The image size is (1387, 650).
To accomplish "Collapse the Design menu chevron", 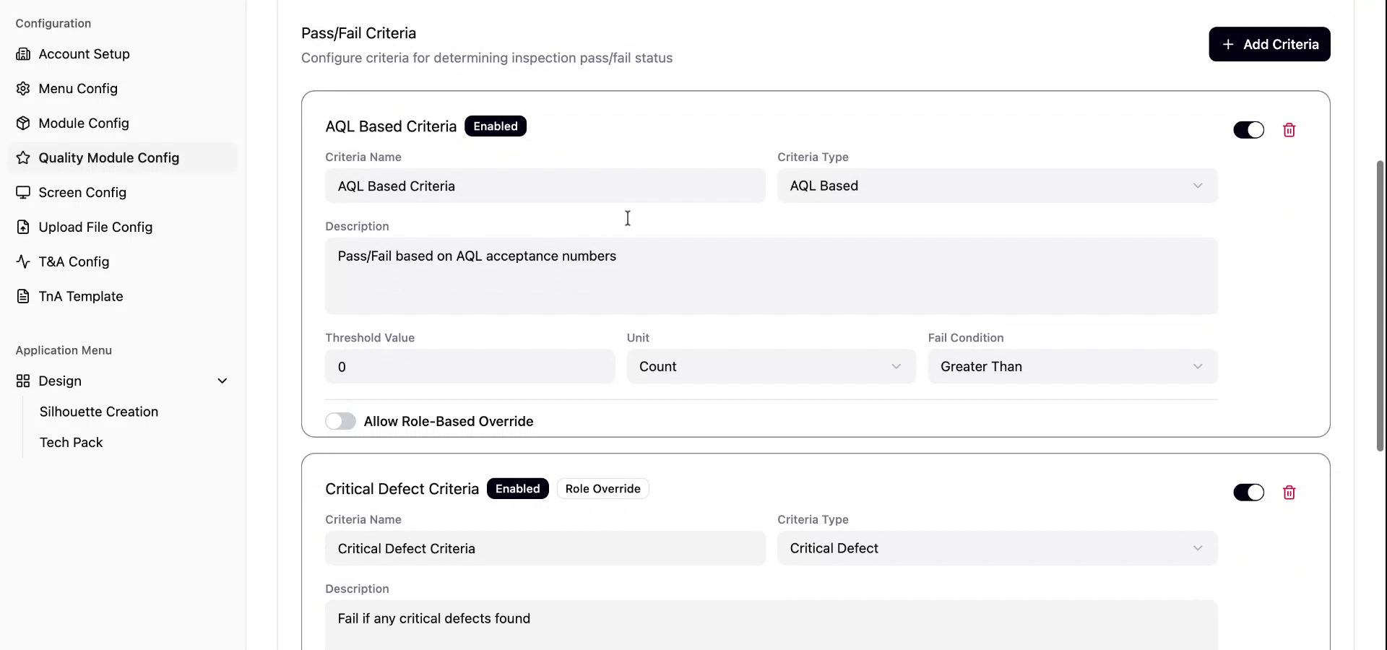I will click(222, 381).
